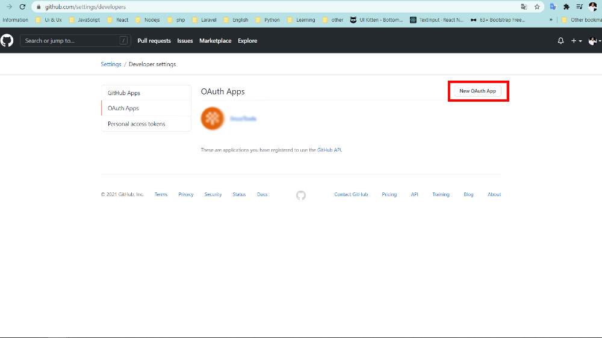Open the blurred OAuth app name link
This screenshot has width=602, height=338.
pos(243,118)
